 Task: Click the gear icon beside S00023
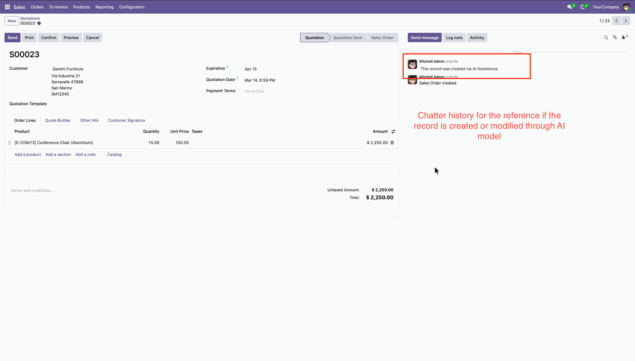pyautogui.click(x=39, y=23)
